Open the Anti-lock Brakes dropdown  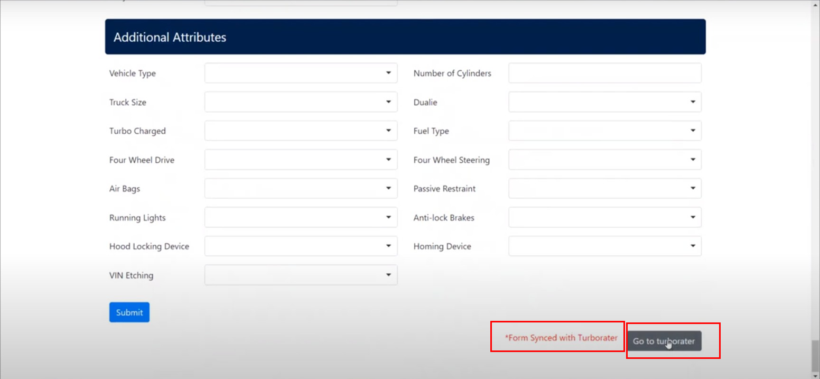605,217
